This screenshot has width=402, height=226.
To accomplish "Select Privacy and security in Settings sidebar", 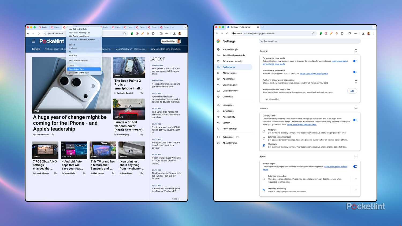I will click(x=232, y=61).
